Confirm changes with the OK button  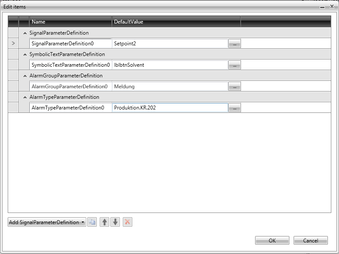click(272, 240)
